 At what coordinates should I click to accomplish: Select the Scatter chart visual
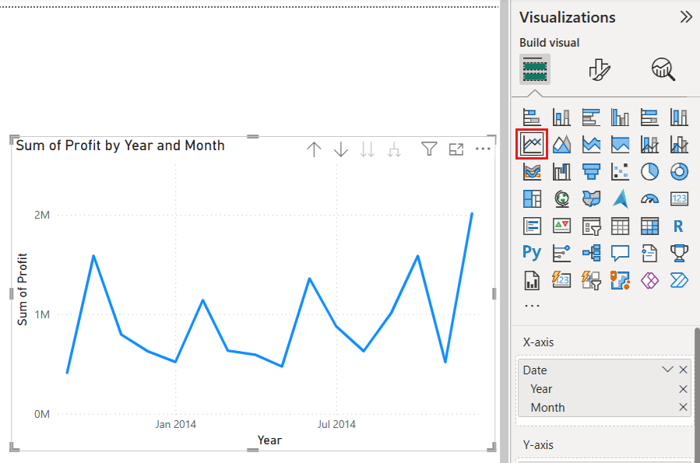(620, 172)
